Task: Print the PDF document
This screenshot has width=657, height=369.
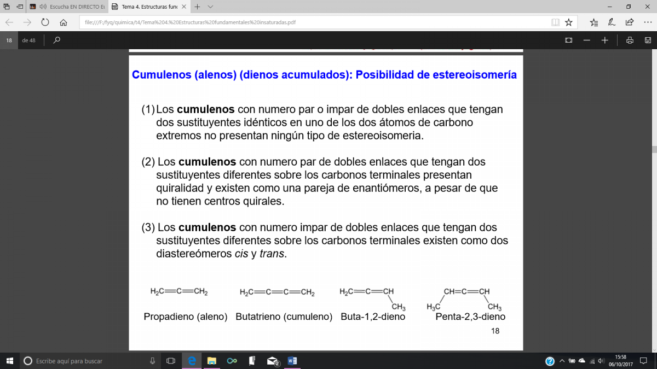Action: [x=630, y=40]
